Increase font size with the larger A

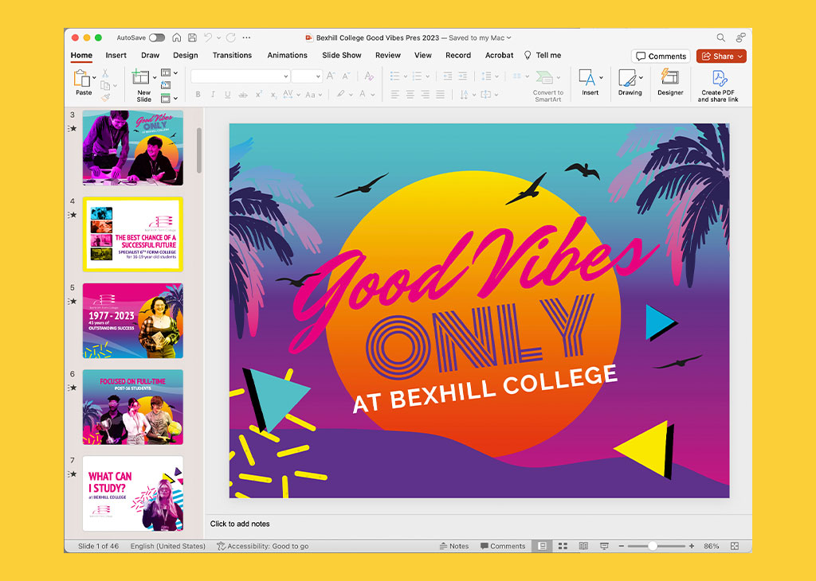click(331, 76)
